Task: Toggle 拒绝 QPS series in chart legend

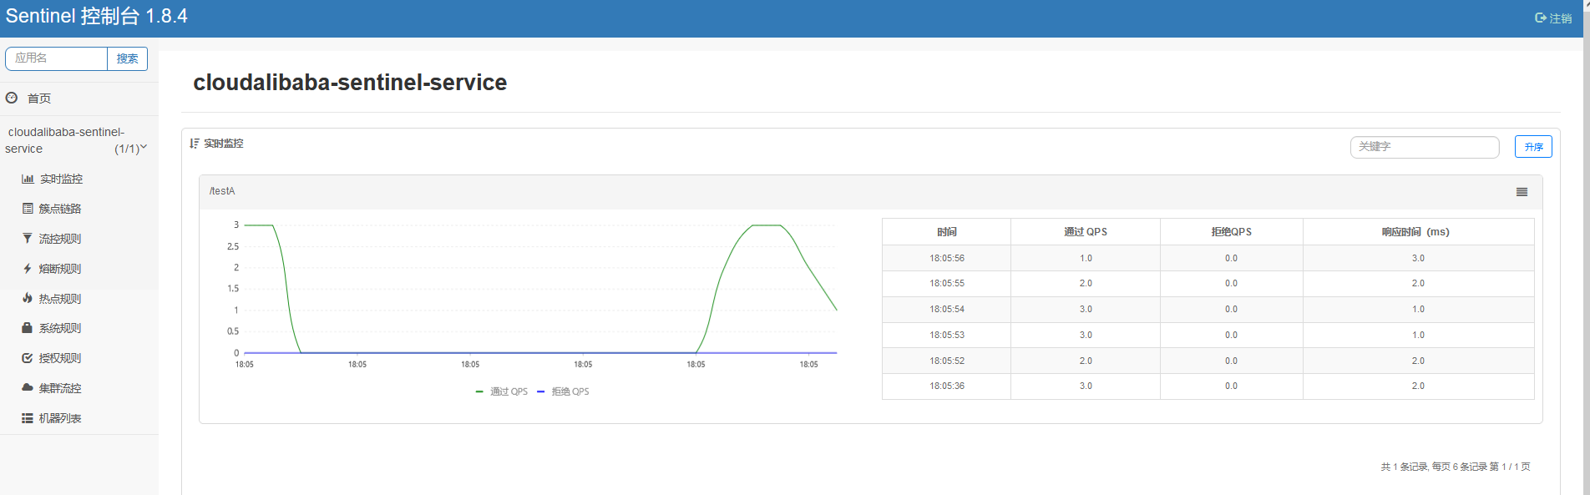Action: [x=564, y=391]
